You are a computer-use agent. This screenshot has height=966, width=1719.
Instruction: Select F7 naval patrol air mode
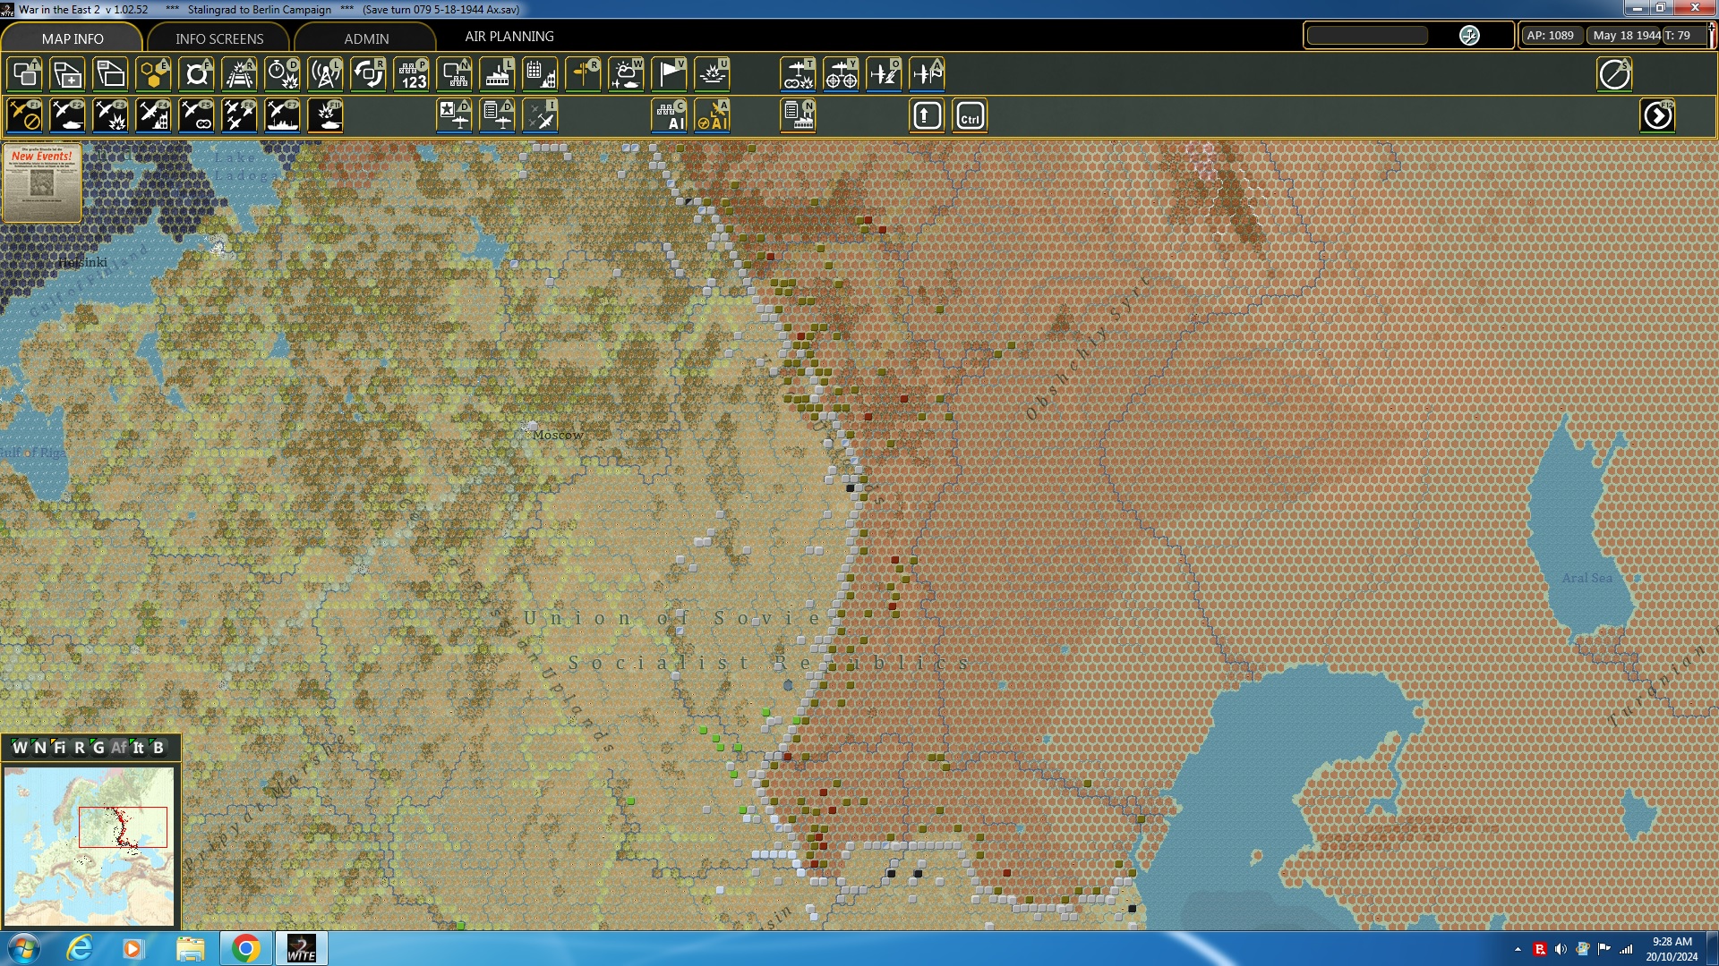[282, 116]
